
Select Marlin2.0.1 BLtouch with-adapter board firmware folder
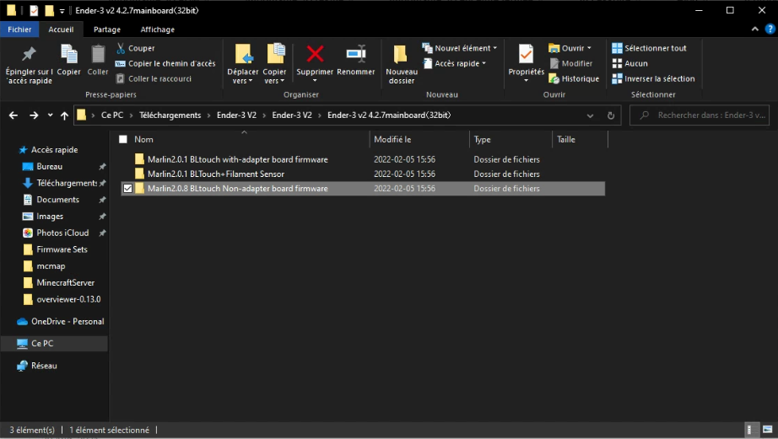pyautogui.click(x=238, y=159)
